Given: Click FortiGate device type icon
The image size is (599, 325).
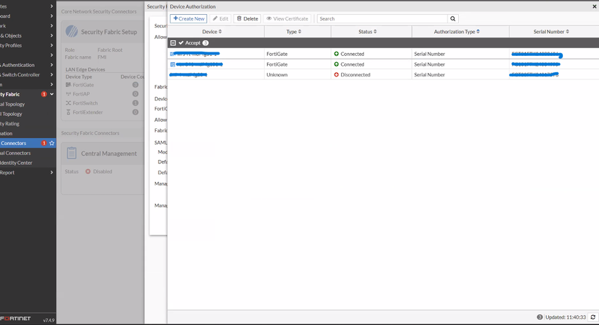Looking at the screenshot, I should [69, 85].
